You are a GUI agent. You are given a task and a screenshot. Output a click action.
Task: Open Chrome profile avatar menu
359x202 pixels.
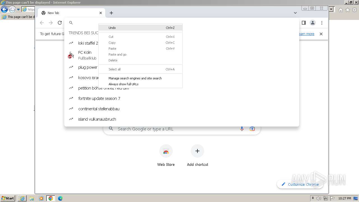313,23
